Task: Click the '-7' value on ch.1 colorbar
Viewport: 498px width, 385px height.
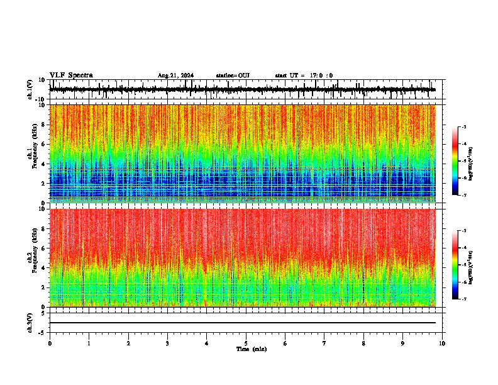Action: pos(463,195)
